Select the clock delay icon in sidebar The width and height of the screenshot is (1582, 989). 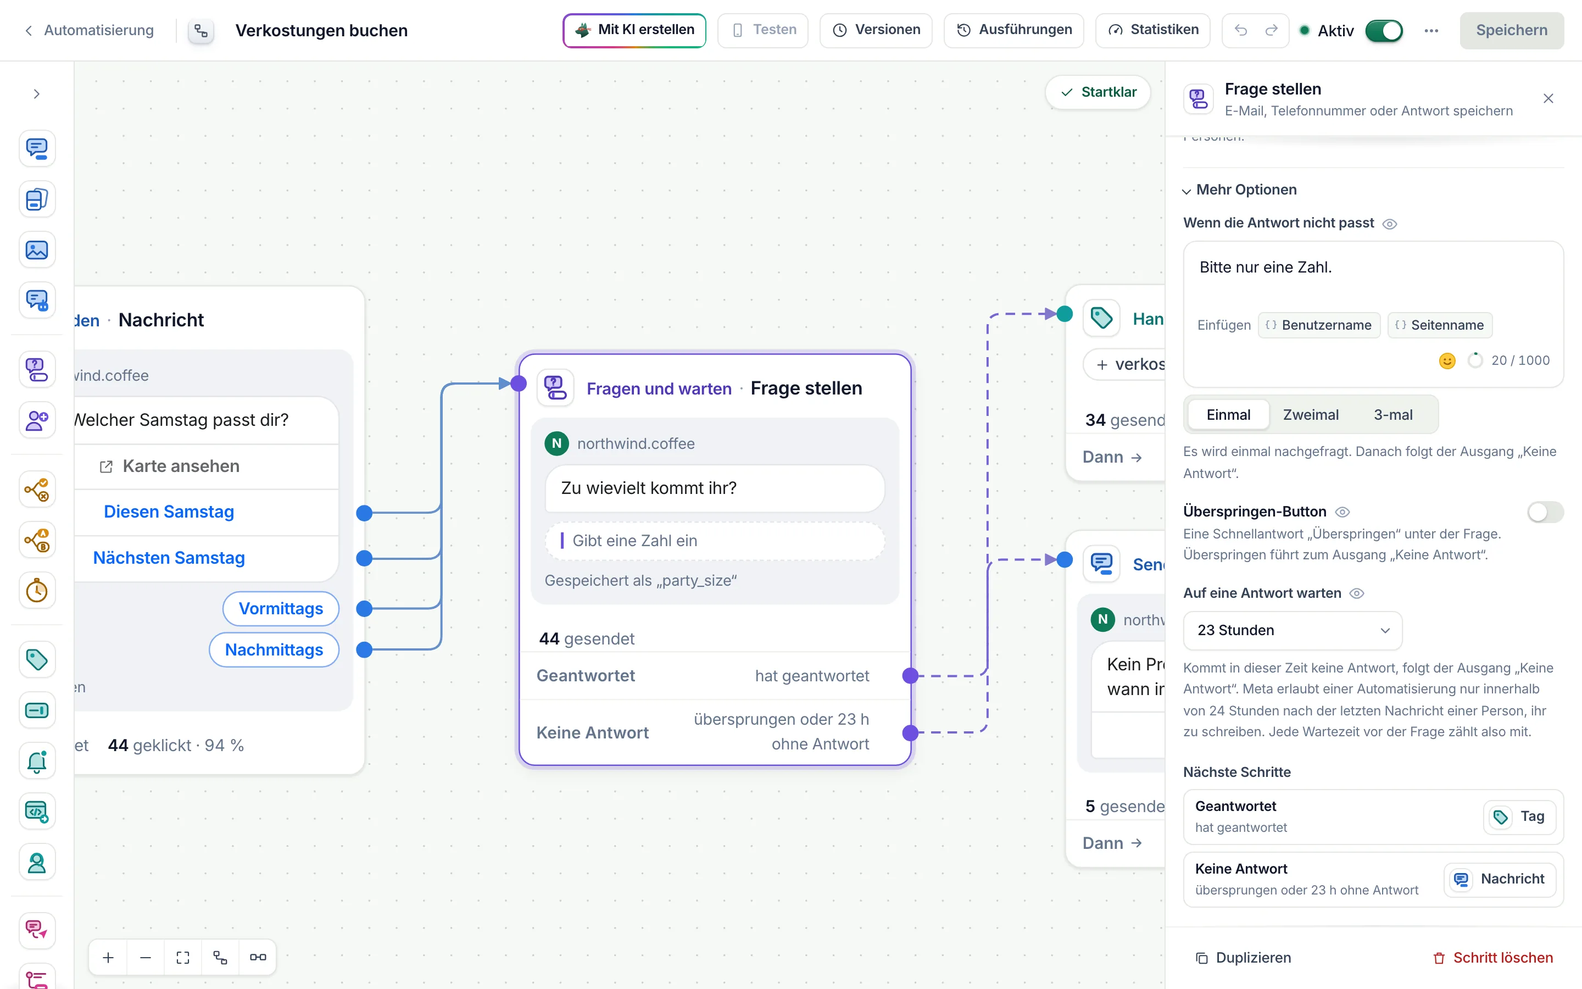37,591
